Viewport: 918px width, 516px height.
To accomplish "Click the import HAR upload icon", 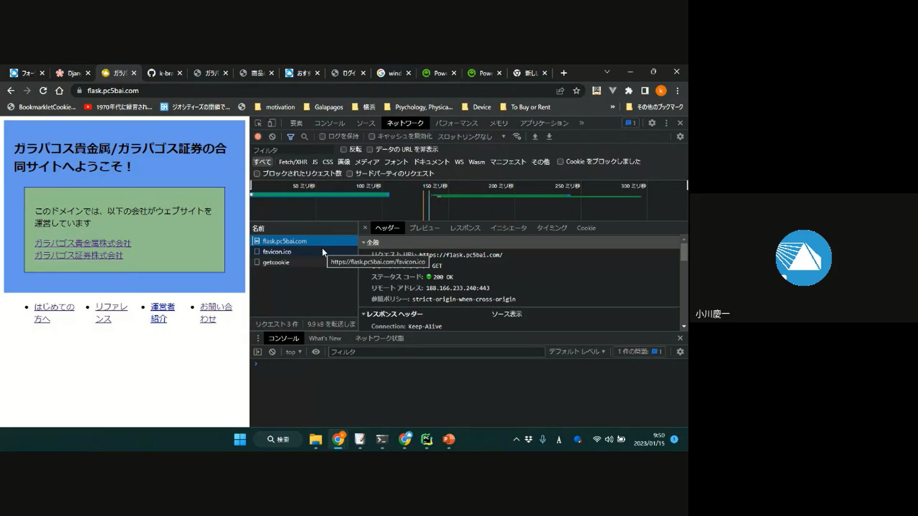I will point(535,137).
